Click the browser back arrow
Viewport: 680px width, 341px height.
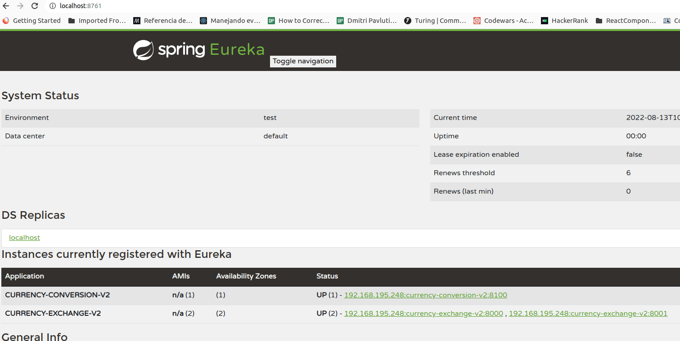coord(6,6)
